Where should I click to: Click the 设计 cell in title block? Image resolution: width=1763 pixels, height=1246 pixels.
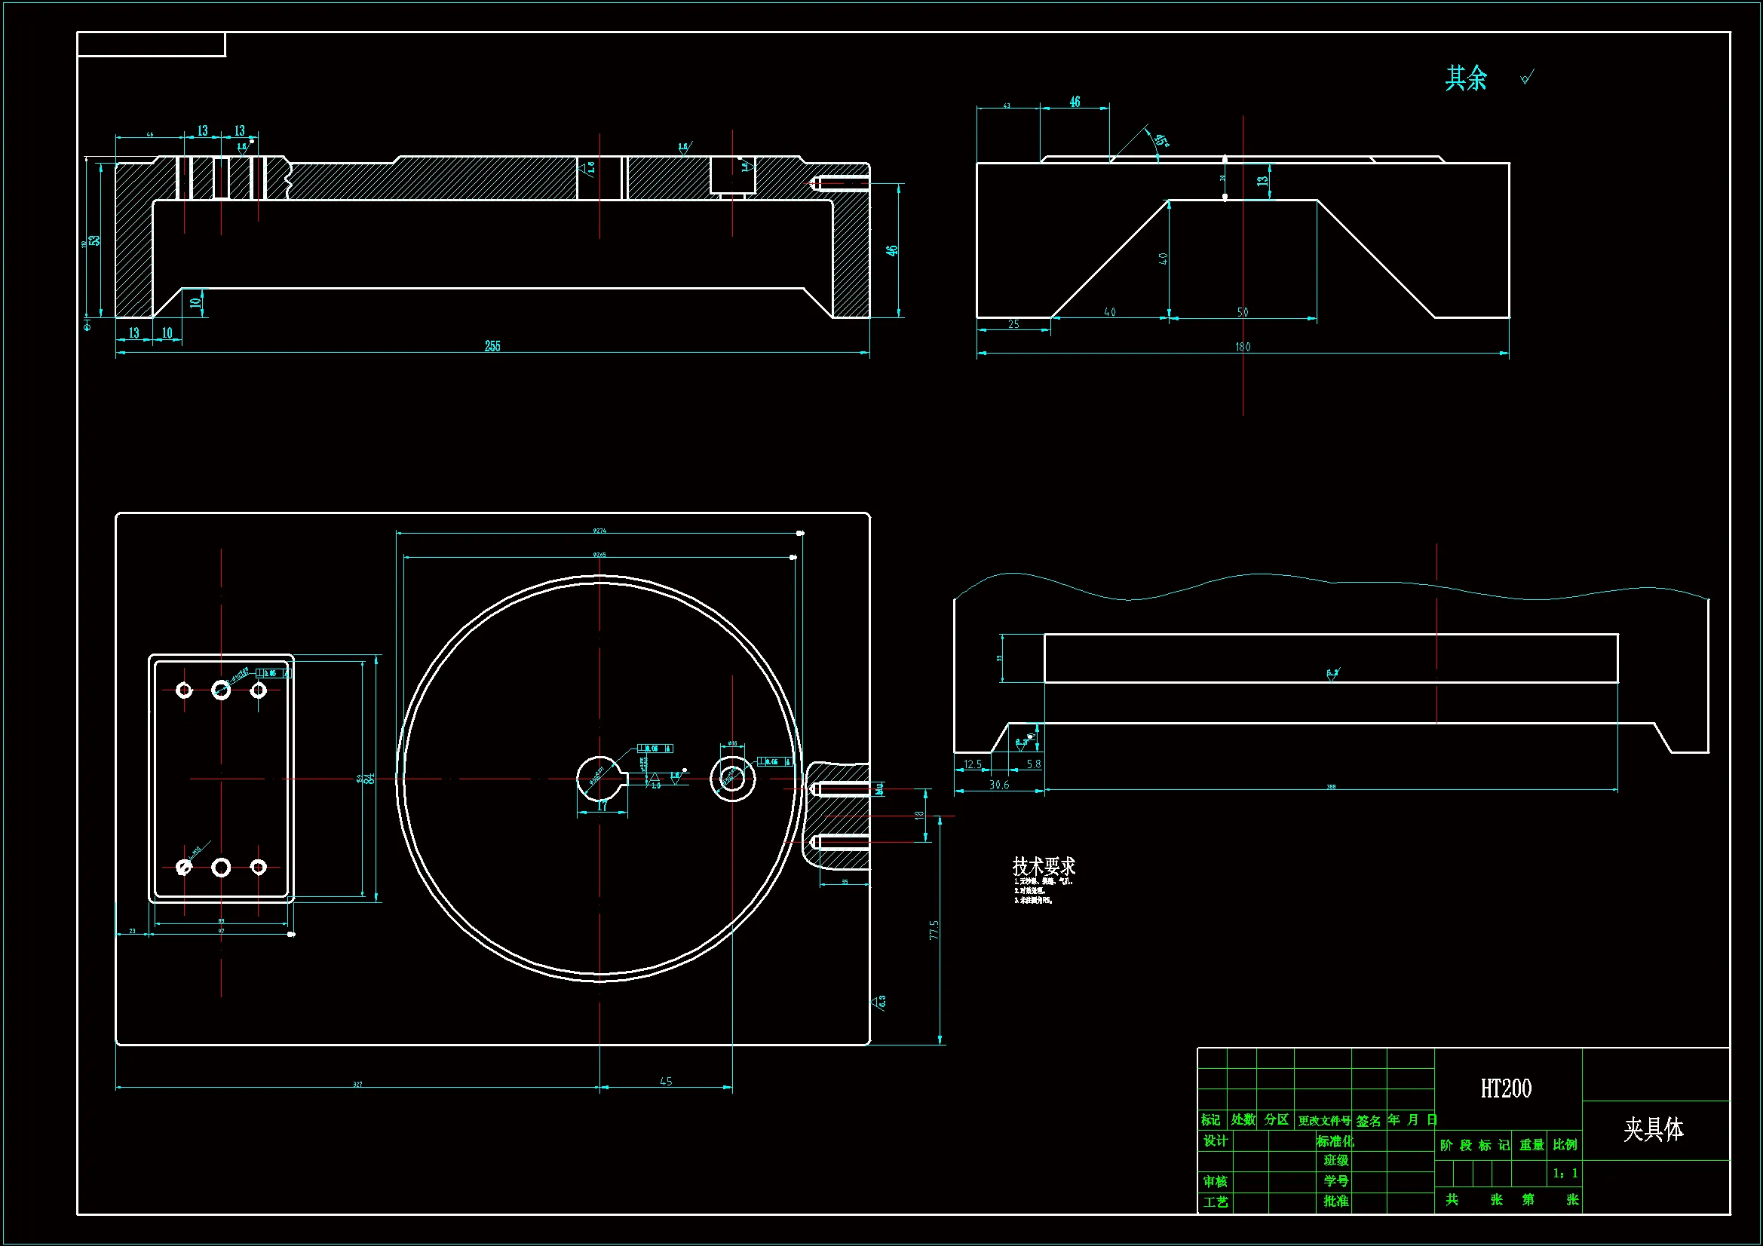coord(1215,1140)
